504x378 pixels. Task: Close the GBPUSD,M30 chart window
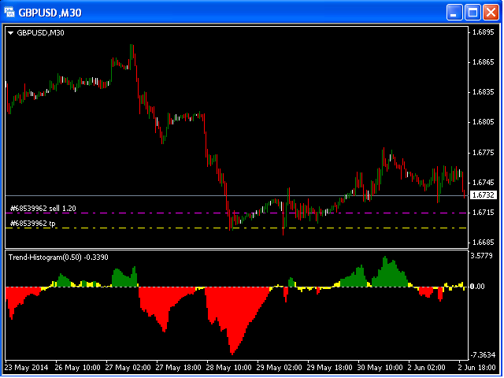pos(491,13)
